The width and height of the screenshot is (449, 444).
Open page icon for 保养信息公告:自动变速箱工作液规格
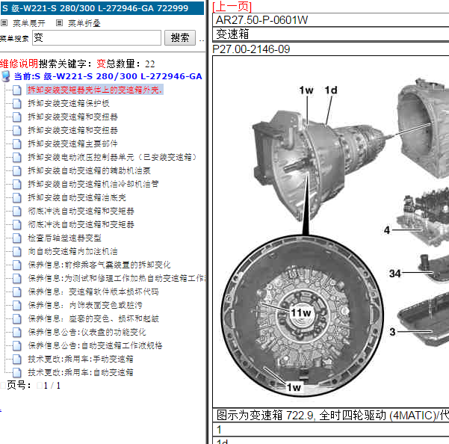click(17, 346)
